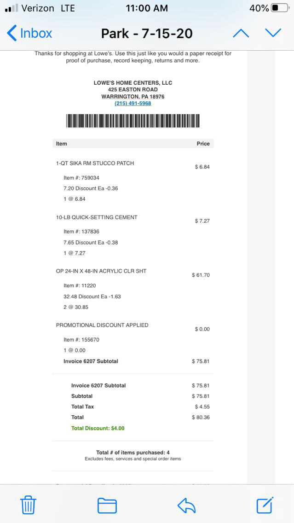Tap the receipt barcode image
Image resolution: width=294 pixels, height=523 pixels.
[133, 121]
